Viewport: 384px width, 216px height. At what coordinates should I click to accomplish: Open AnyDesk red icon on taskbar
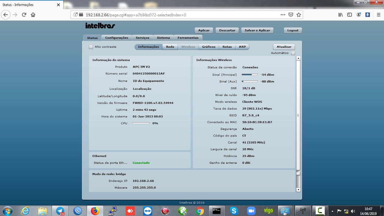[x=130, y=211]
